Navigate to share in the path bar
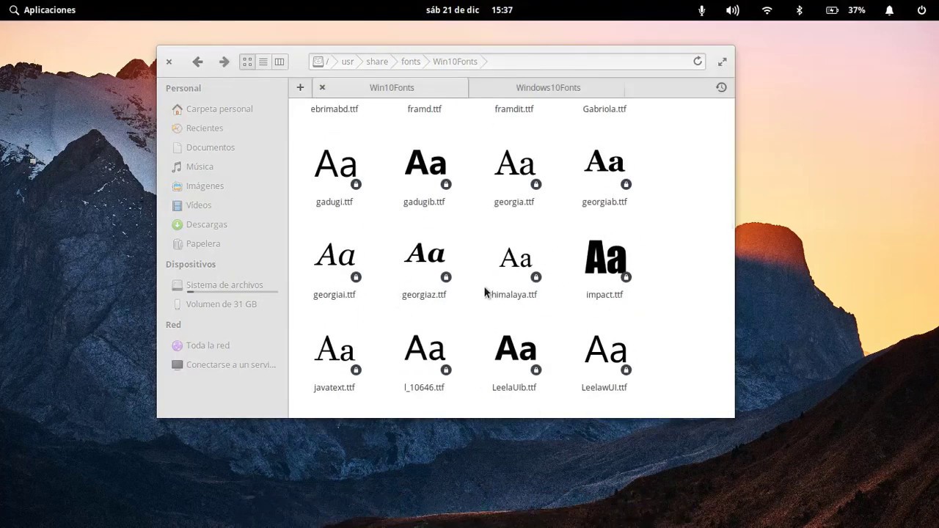Viewport: 939px width, 528px height. [377, 62]
